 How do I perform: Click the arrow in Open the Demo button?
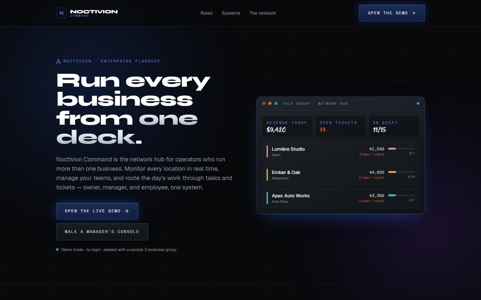click(414, 13)
